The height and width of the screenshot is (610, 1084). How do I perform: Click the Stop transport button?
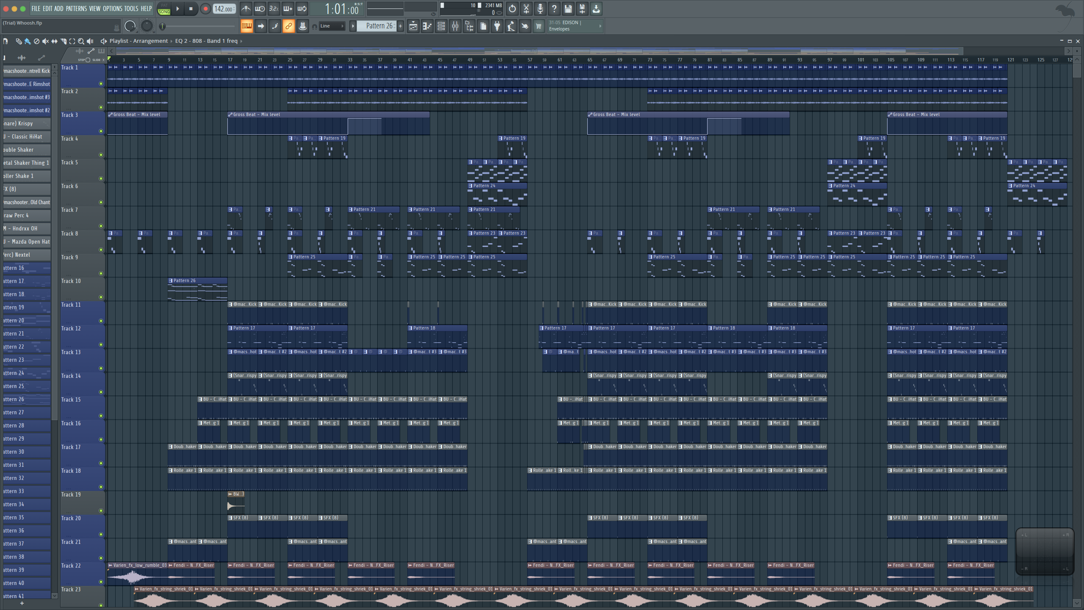pyautogui.click(x=191, y=8)
